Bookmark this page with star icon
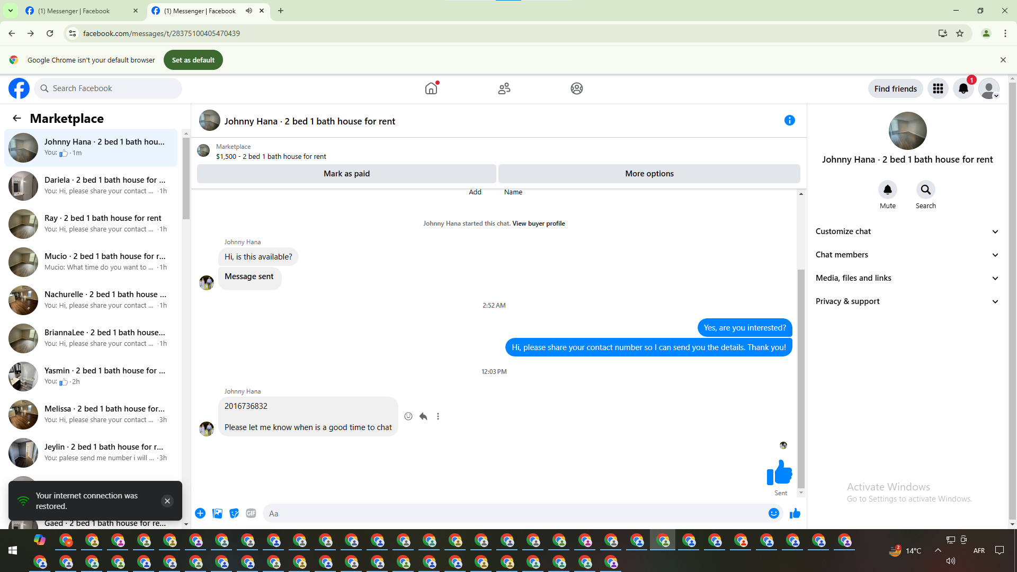Image resolution: width=1017 pixels, height=572 pixels. (960, 33)
